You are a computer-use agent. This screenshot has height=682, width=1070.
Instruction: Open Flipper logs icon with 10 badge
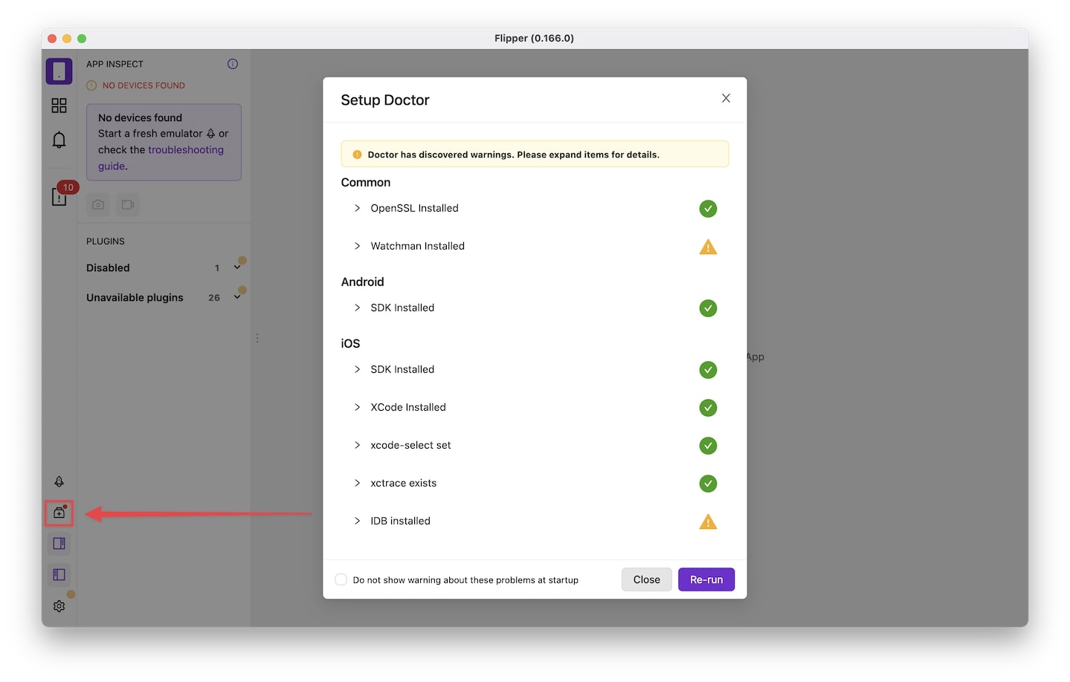point(59,196)
